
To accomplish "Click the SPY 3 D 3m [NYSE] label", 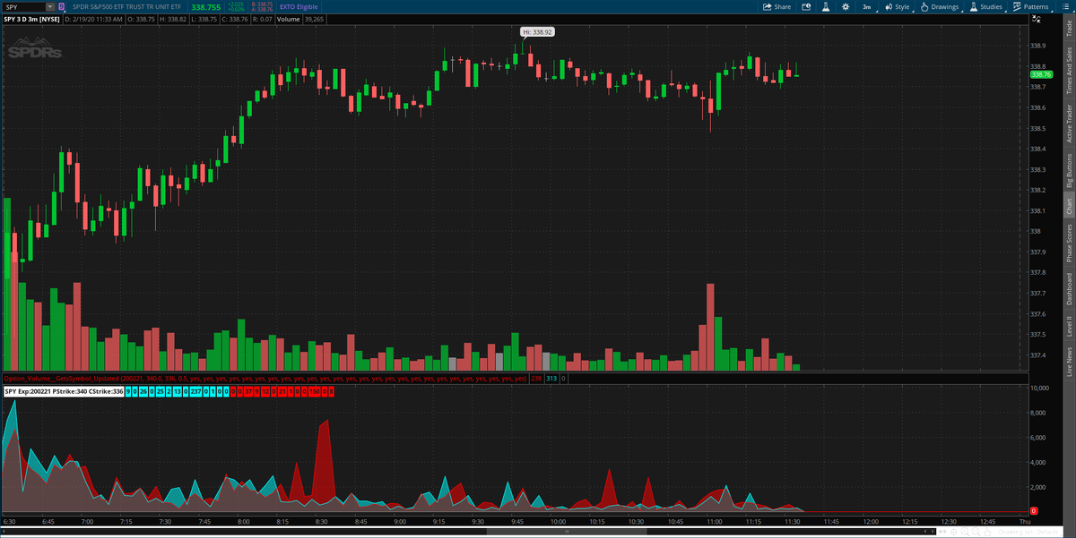I will [32, 19].
